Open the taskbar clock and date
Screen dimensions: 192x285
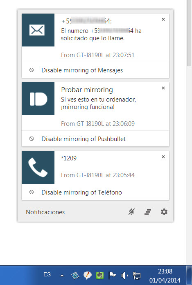tap(165, 276)
